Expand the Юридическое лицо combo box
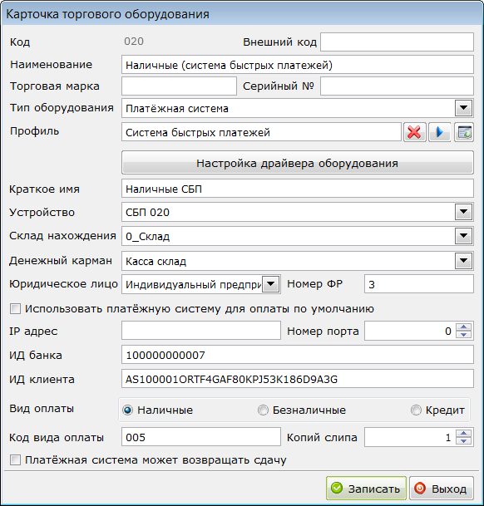Screen dimensions: 484x506 pos(271,284)
